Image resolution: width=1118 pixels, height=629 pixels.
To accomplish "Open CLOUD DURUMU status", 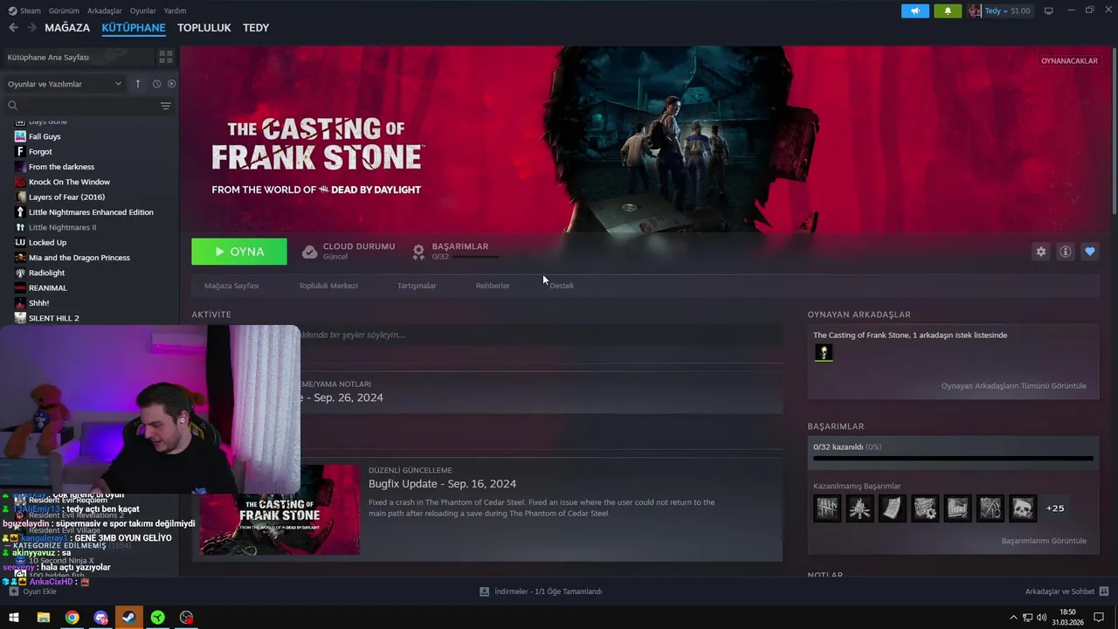I will point(349,252).
